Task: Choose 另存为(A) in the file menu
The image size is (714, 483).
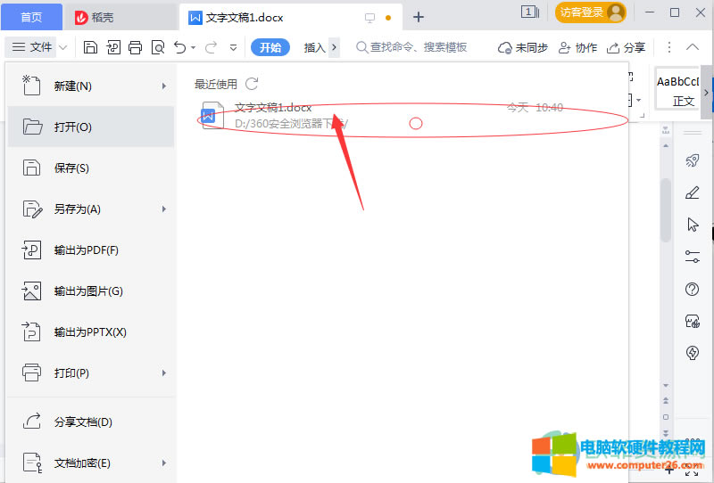Action: tap(91, 209)
